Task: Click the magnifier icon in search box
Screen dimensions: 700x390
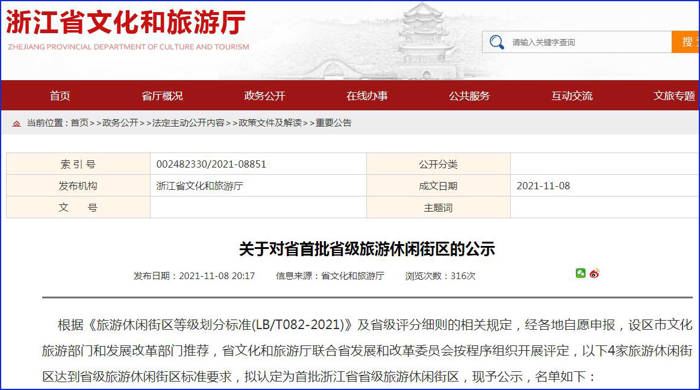Action: tap(497, 42)
